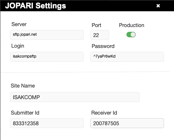
Task: Edit the Site Name field ISAKCOMP
Action: pos(75,97)
